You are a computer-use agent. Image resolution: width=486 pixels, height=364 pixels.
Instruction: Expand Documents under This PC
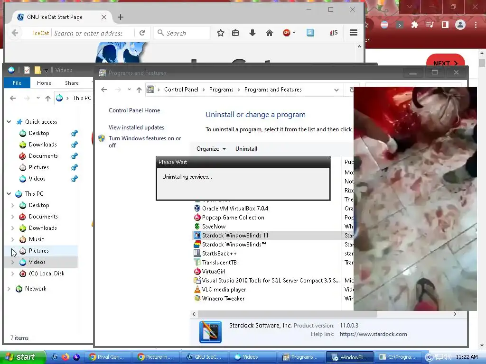(13, 217)
